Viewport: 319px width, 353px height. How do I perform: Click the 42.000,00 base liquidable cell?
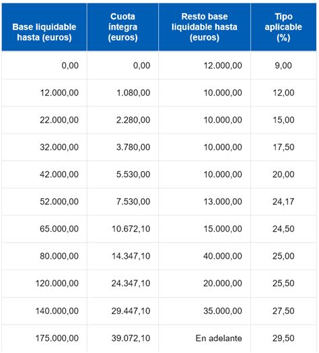click(44, 174)
